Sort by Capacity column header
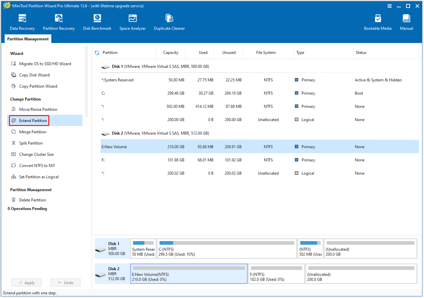Screen dimensions: 424x298 coord(171,53)
